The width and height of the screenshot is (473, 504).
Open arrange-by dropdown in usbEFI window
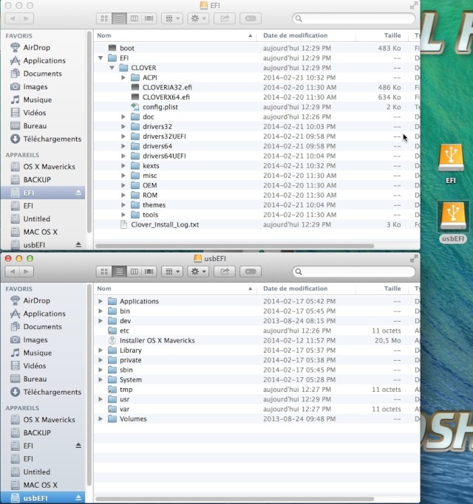pyautogui.click(x=172, y=272)
